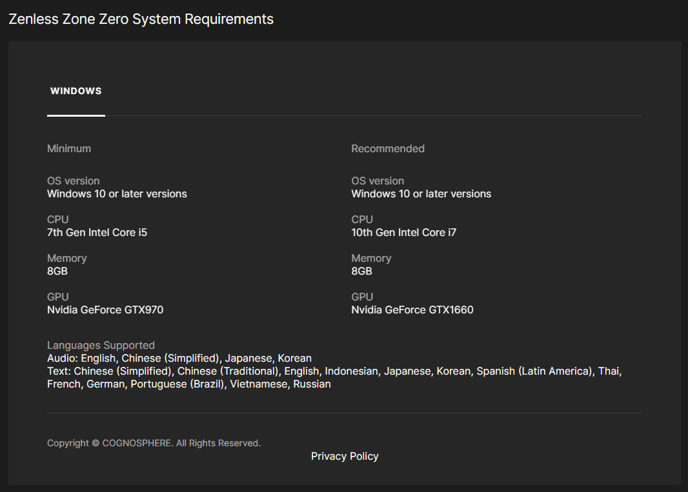Select the Minimum Memory label

pyautogui.click(x=67, y=258)
